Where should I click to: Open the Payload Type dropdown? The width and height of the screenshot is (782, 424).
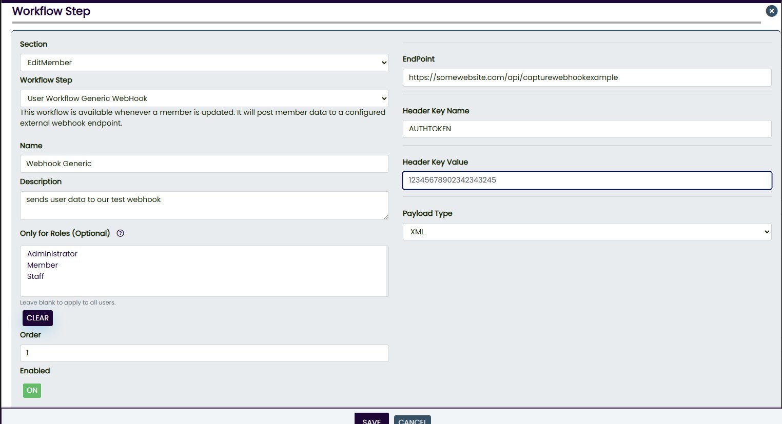pos(586,232)
